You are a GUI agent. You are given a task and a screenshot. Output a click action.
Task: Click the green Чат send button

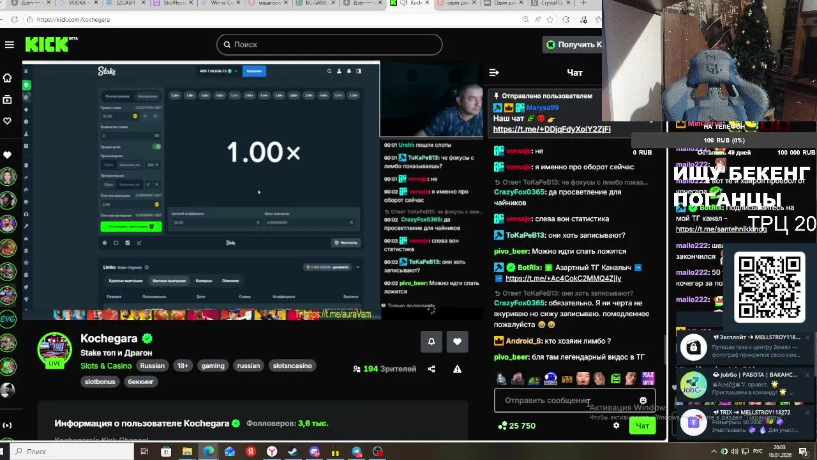pos(642,425)
